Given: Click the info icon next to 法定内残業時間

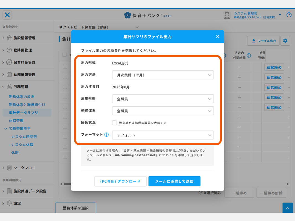Looking at the screenshot, I should click(x=249, y=56).
